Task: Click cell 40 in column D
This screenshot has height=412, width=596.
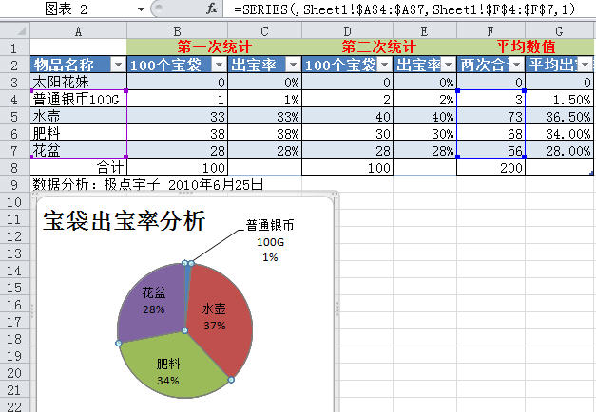Action: [x=347, y=116]
